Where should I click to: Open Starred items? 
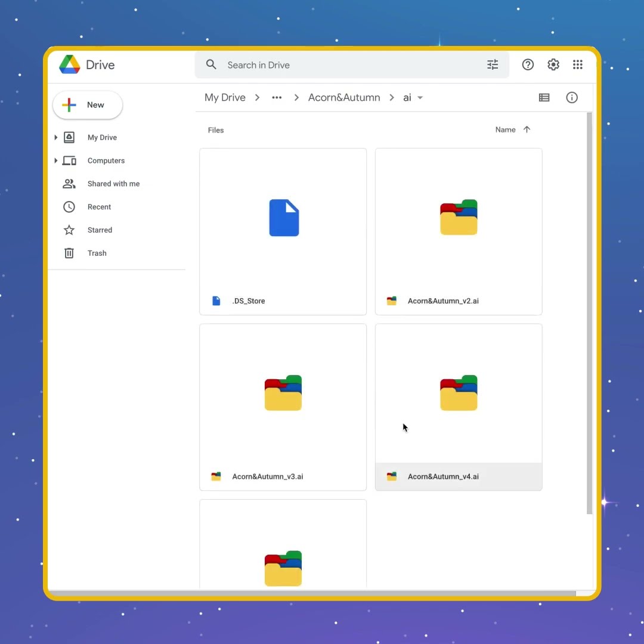click(x=100, y=230)
